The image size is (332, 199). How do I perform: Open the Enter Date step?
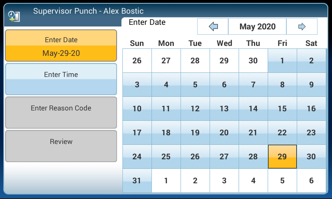pyautogui.click(x=61, y=46)
